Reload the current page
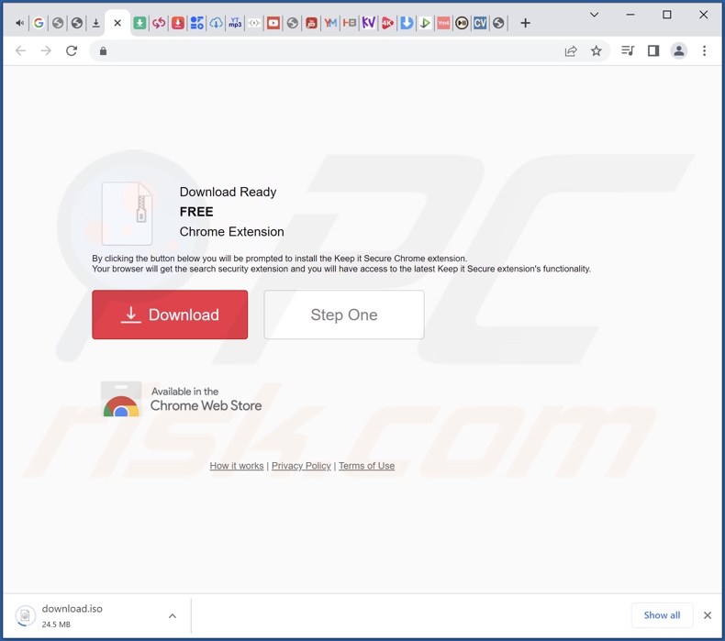Viewport: 725px width, 641px height. click(x=72, y=51)
